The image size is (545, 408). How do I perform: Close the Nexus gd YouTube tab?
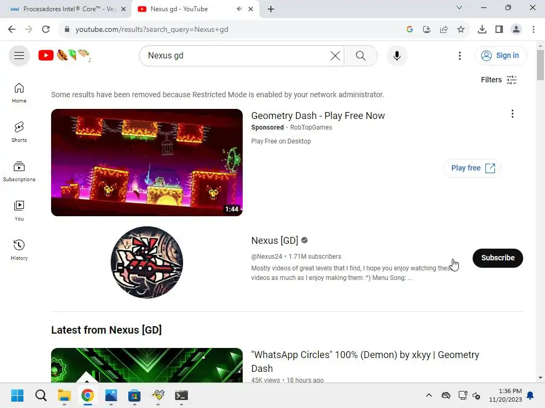[251, 9]
